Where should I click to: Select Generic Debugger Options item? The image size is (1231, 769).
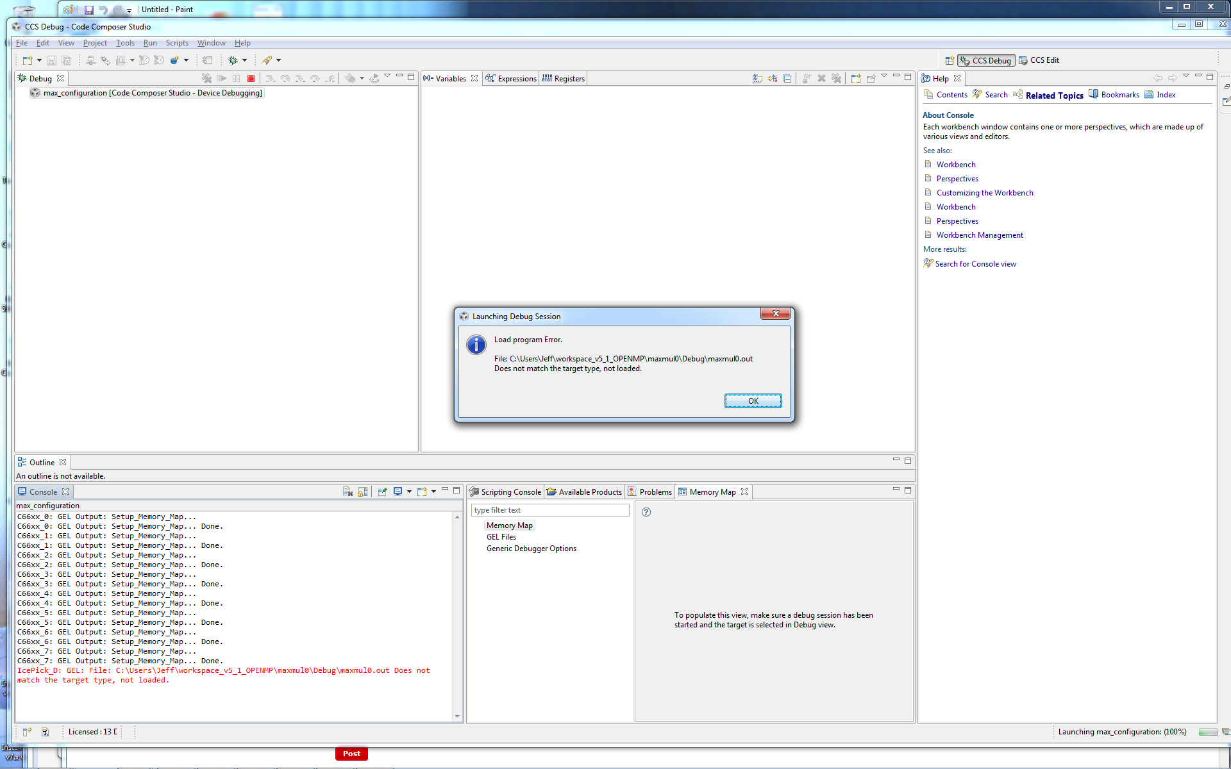point(531,549)
